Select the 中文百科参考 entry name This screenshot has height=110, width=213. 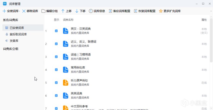pos(79,106)
